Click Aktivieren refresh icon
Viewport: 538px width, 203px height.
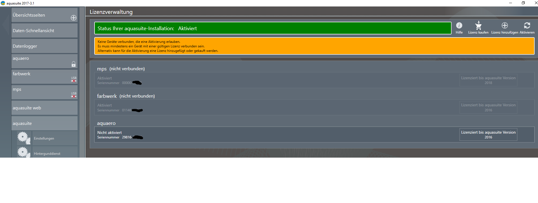point(527,25)
